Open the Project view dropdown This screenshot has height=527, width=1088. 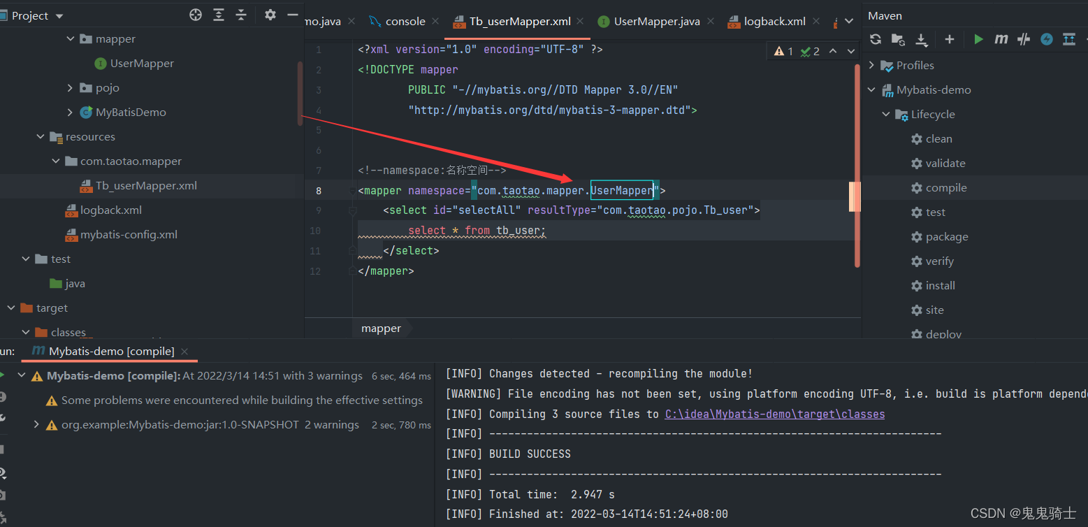tap(59, 16)
